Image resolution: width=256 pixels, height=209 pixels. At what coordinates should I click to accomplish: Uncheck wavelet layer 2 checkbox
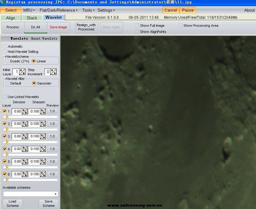tap(5, 124)
